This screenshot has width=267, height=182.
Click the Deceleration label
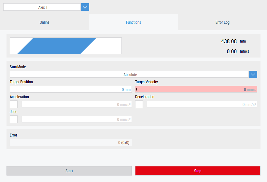(x=145, y=97)
